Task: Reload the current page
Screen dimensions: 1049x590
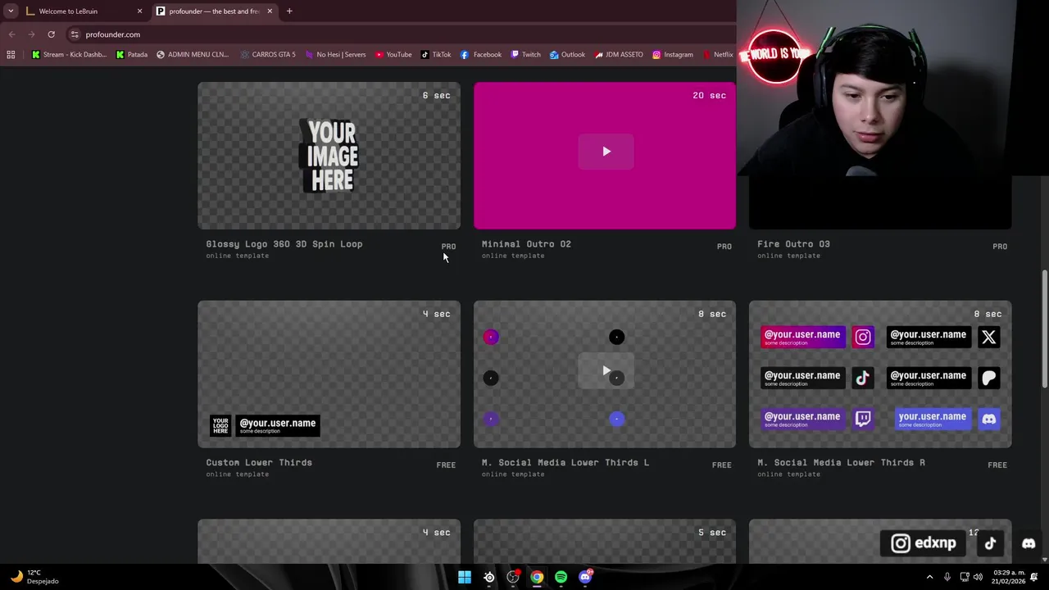Action: [51, 34]
